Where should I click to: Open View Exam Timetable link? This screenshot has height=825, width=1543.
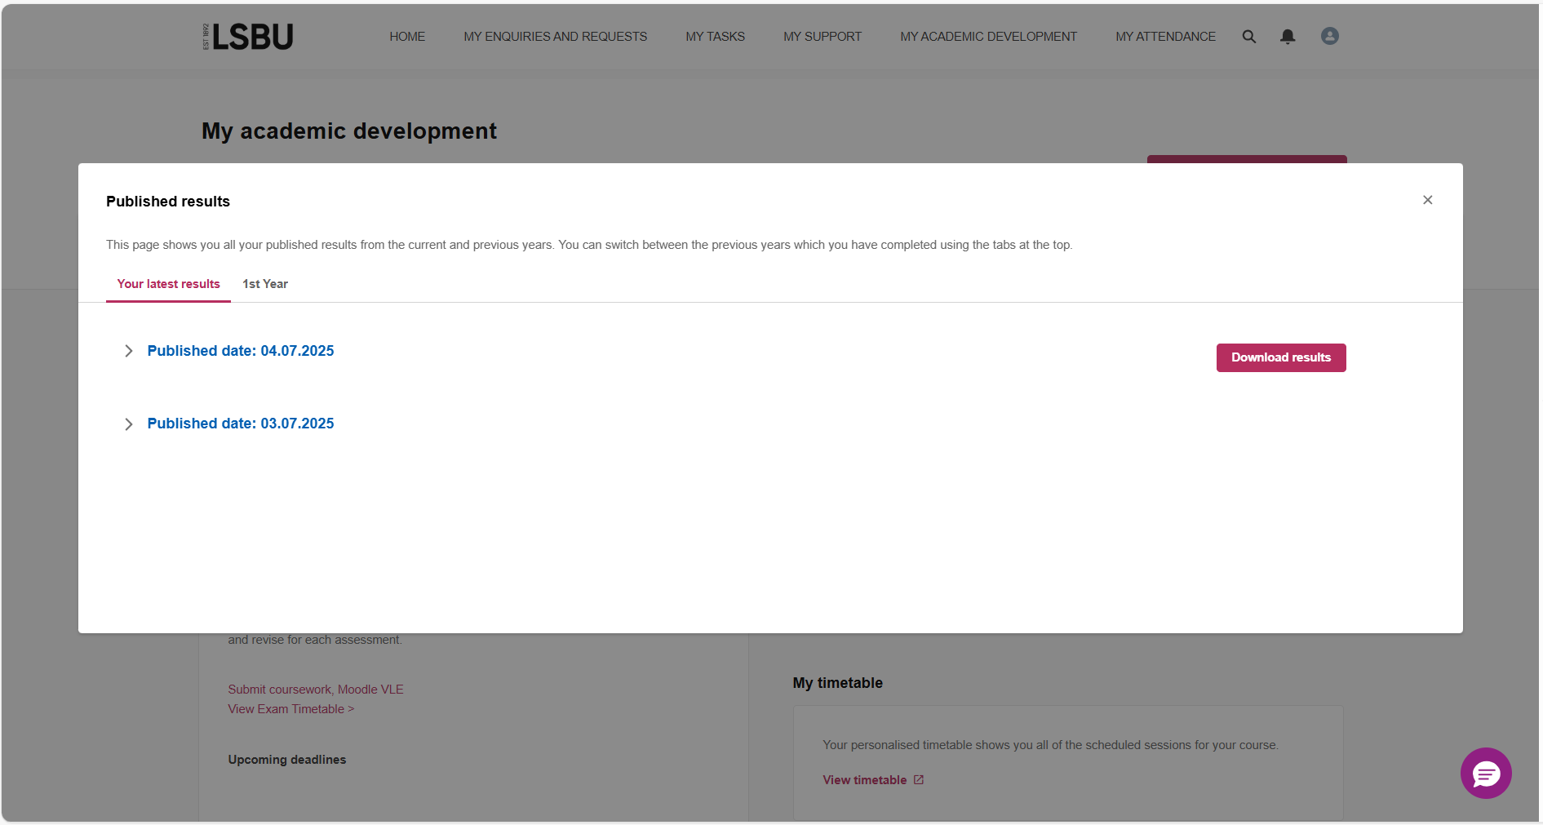(290, 709)
